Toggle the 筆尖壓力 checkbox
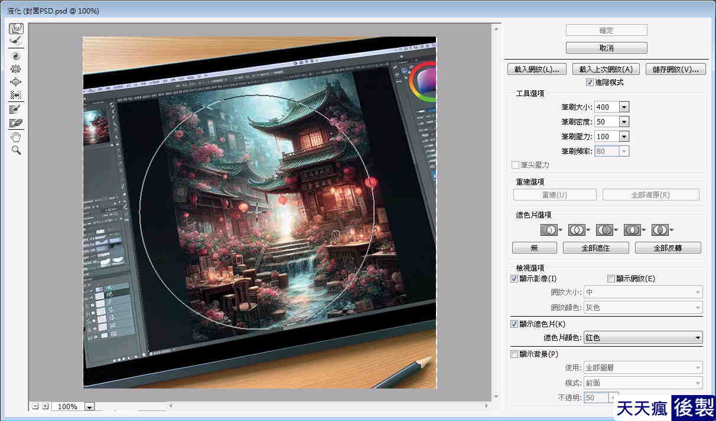Screen dimensions: 716x421 point(515,165)
